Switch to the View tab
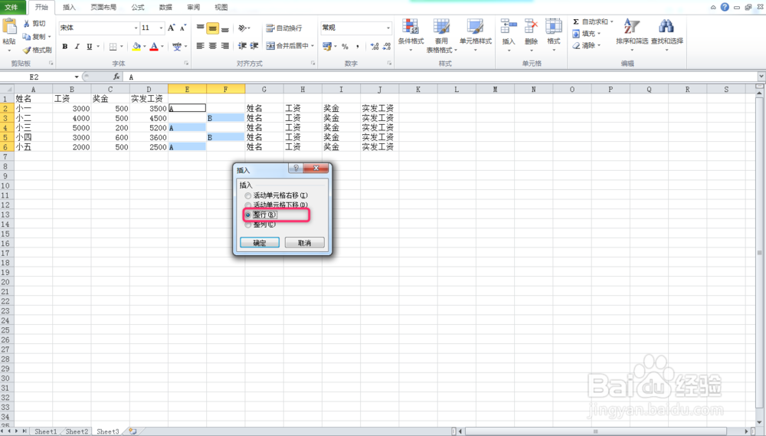Viewport: 766px width, 436px height. pyautogui.click(x=221, y=7)
